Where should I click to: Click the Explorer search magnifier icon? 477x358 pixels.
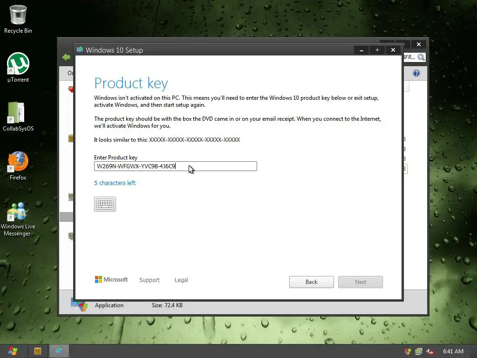pyautogui.click(x=421, y=57)
